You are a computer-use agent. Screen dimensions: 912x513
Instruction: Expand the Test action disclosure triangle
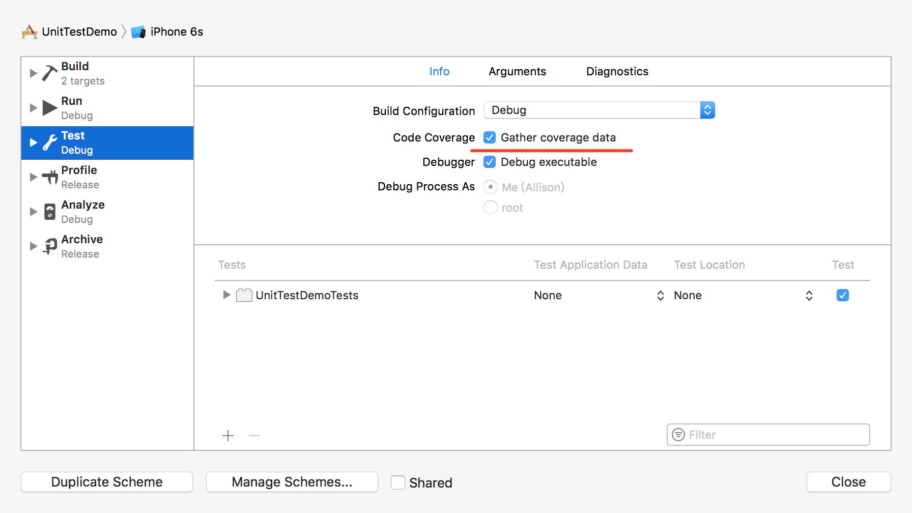pos(34,142)
